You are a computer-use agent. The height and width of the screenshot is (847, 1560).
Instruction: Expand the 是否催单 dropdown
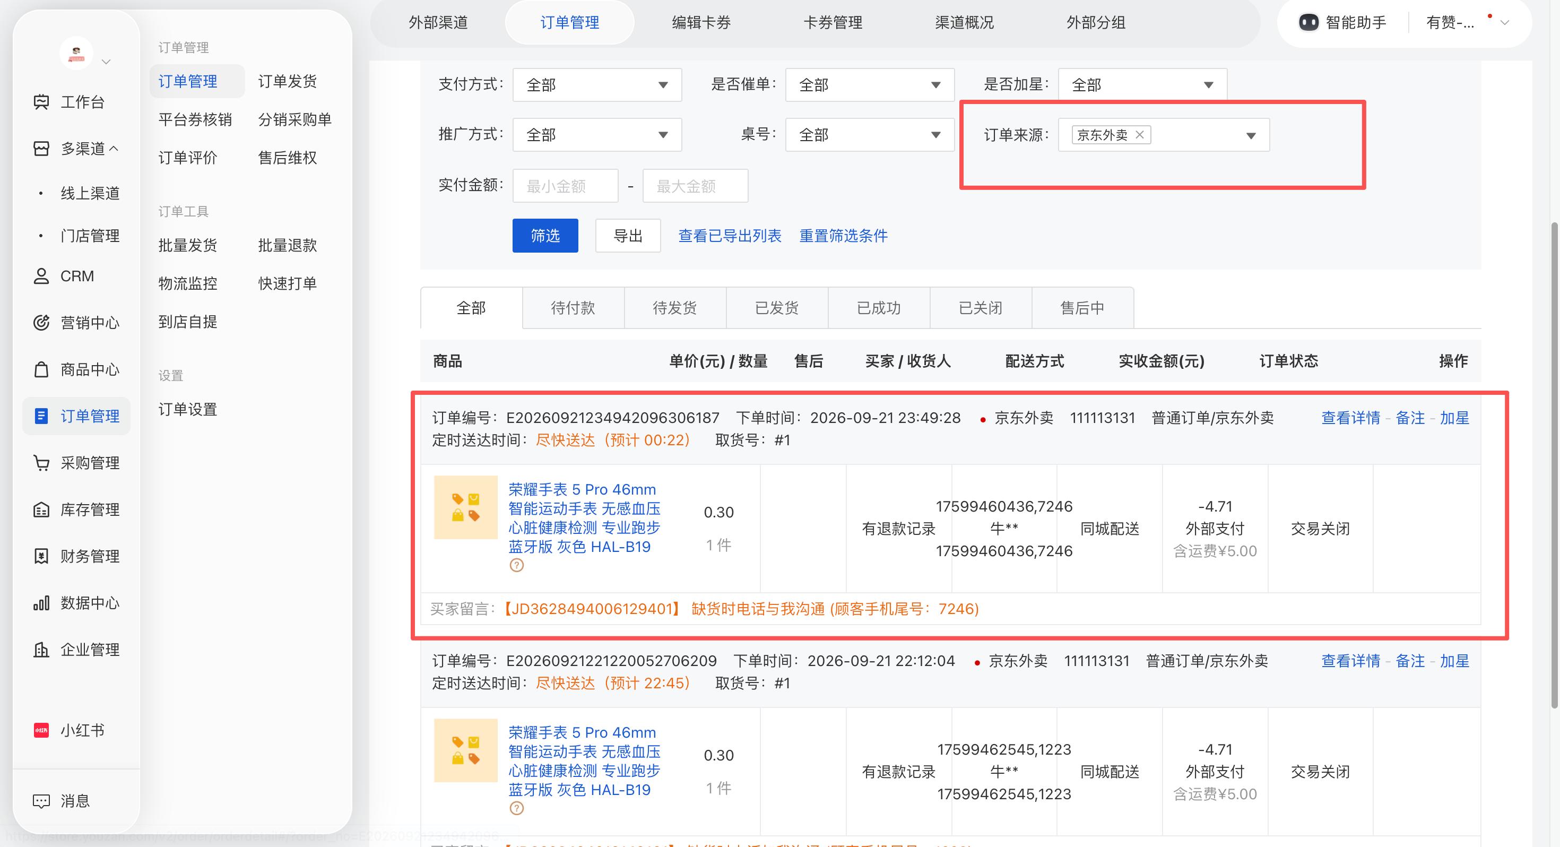870,85
